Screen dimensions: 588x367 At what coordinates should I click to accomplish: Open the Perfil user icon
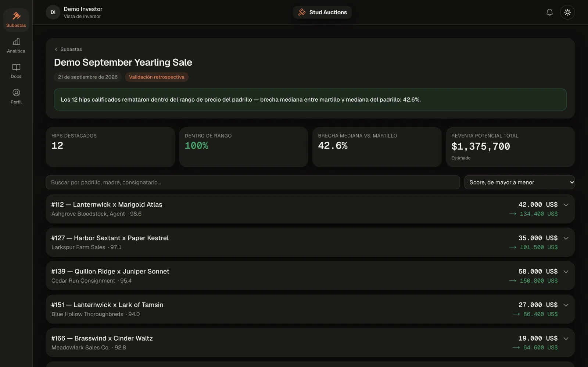(x=16, y=92)
